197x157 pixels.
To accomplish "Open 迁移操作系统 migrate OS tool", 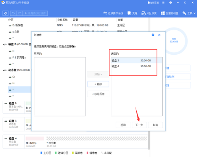I will [113, 13].
